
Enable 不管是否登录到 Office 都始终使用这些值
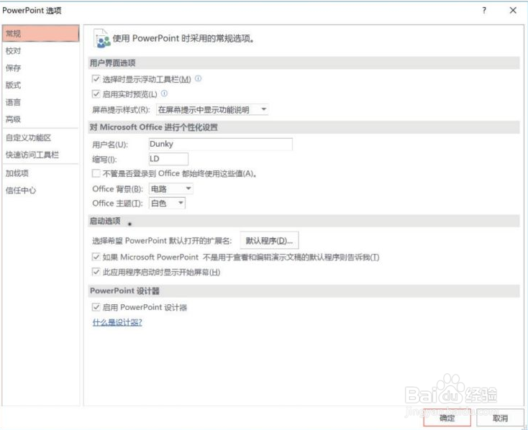96,173
